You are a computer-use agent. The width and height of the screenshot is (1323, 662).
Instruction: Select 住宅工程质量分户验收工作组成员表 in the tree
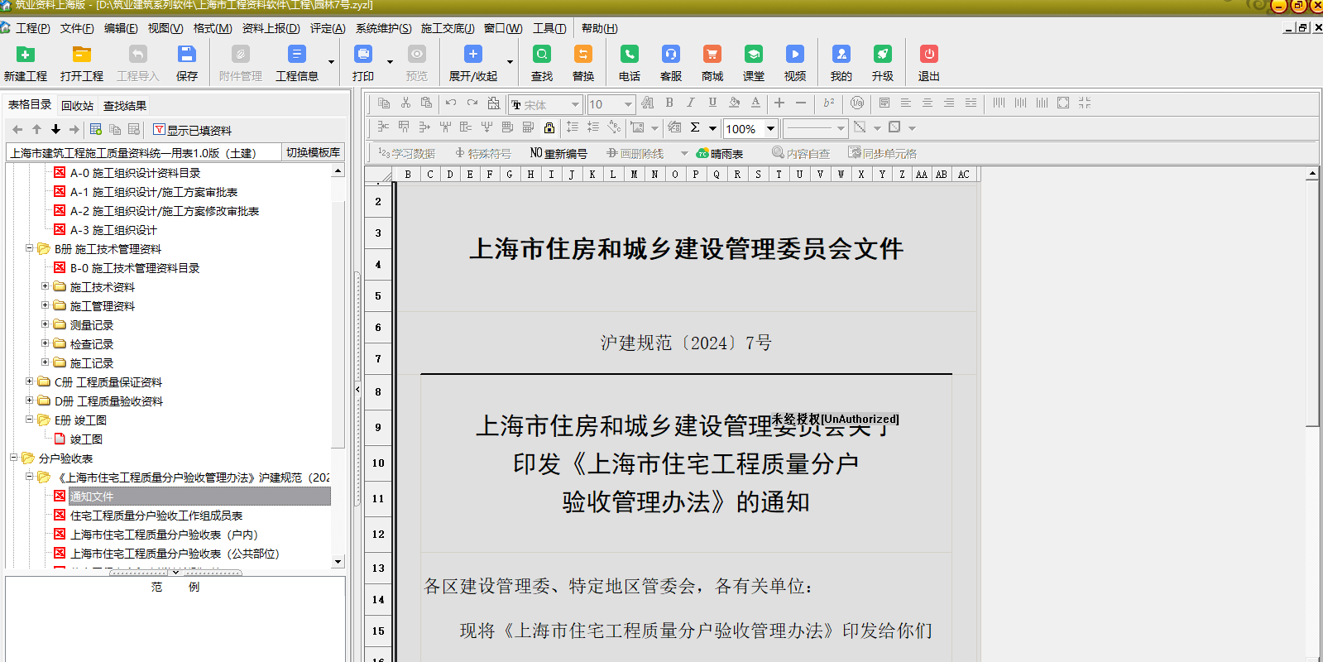[x=156, y=516]
